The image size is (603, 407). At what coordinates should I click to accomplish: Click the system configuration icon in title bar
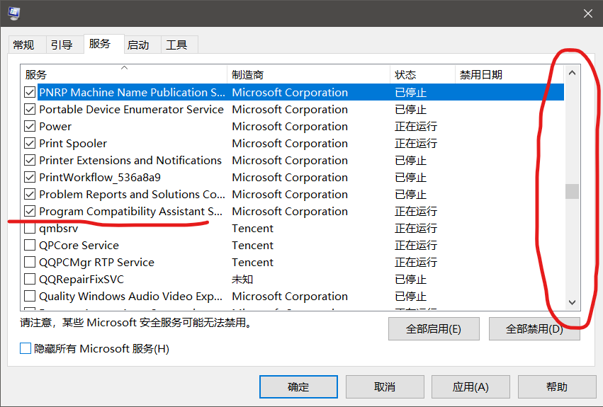[x=14, y=13]
